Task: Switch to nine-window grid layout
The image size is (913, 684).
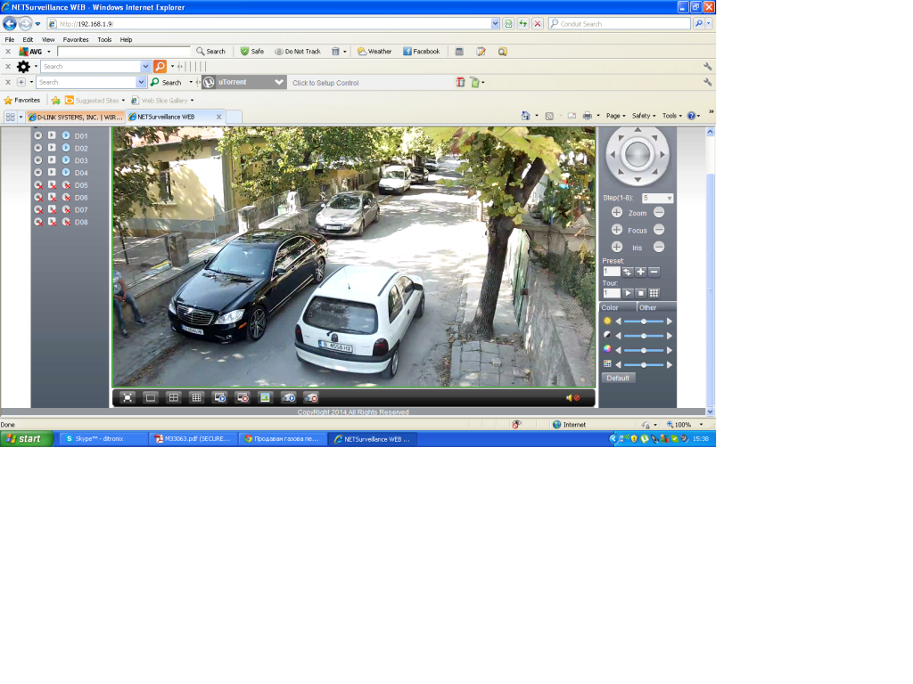Action: (197, 398)
